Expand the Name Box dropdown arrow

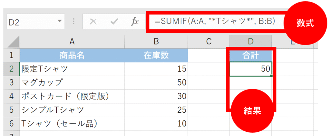point(59,22)
